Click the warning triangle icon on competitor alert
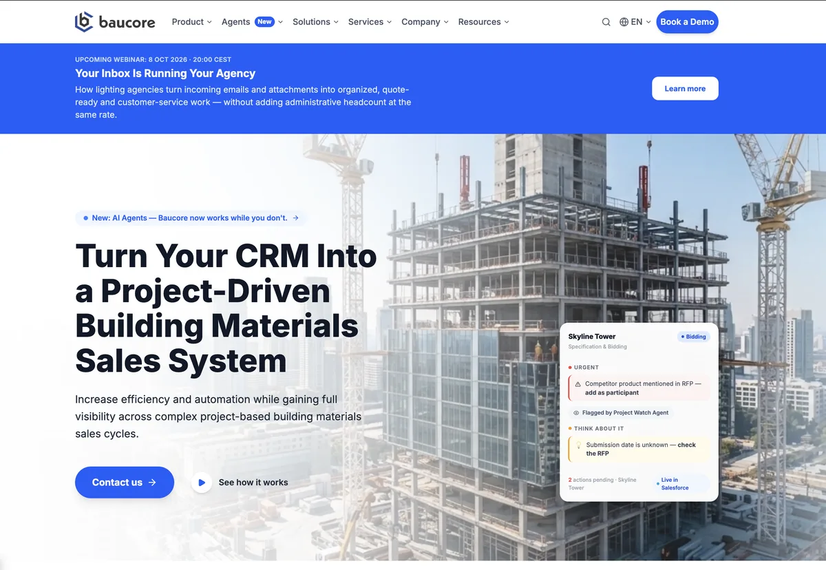Viewport: 826px width, 570px height. (578, 384)
